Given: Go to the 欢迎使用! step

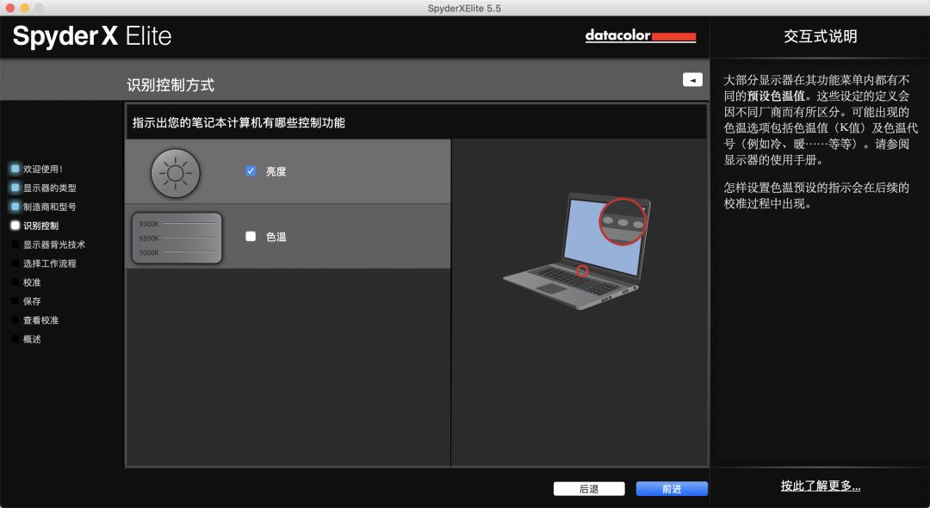Looking at the screenshot, I should [42, 169].
